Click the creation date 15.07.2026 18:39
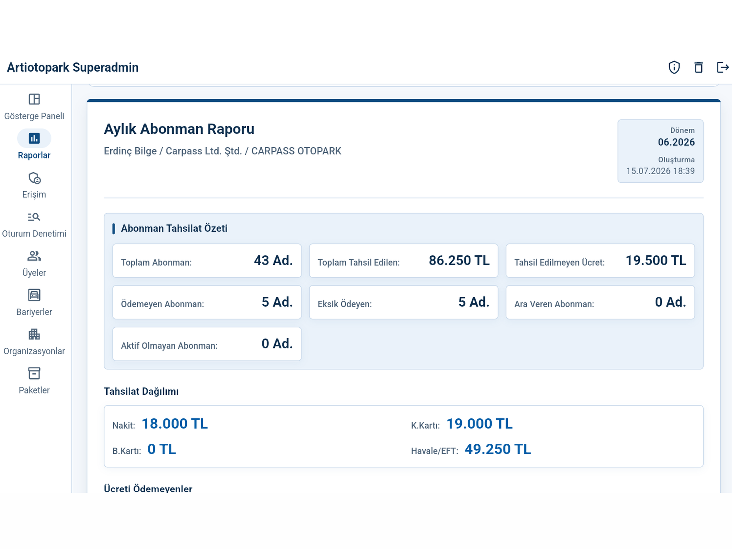Image resolution: width=732 pixels, height=549 pixels. click(x=660, y=171)
